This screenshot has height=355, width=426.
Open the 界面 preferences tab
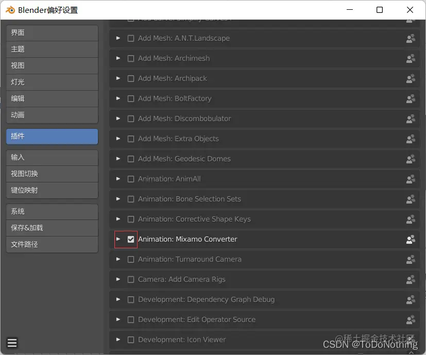(52, 33)
